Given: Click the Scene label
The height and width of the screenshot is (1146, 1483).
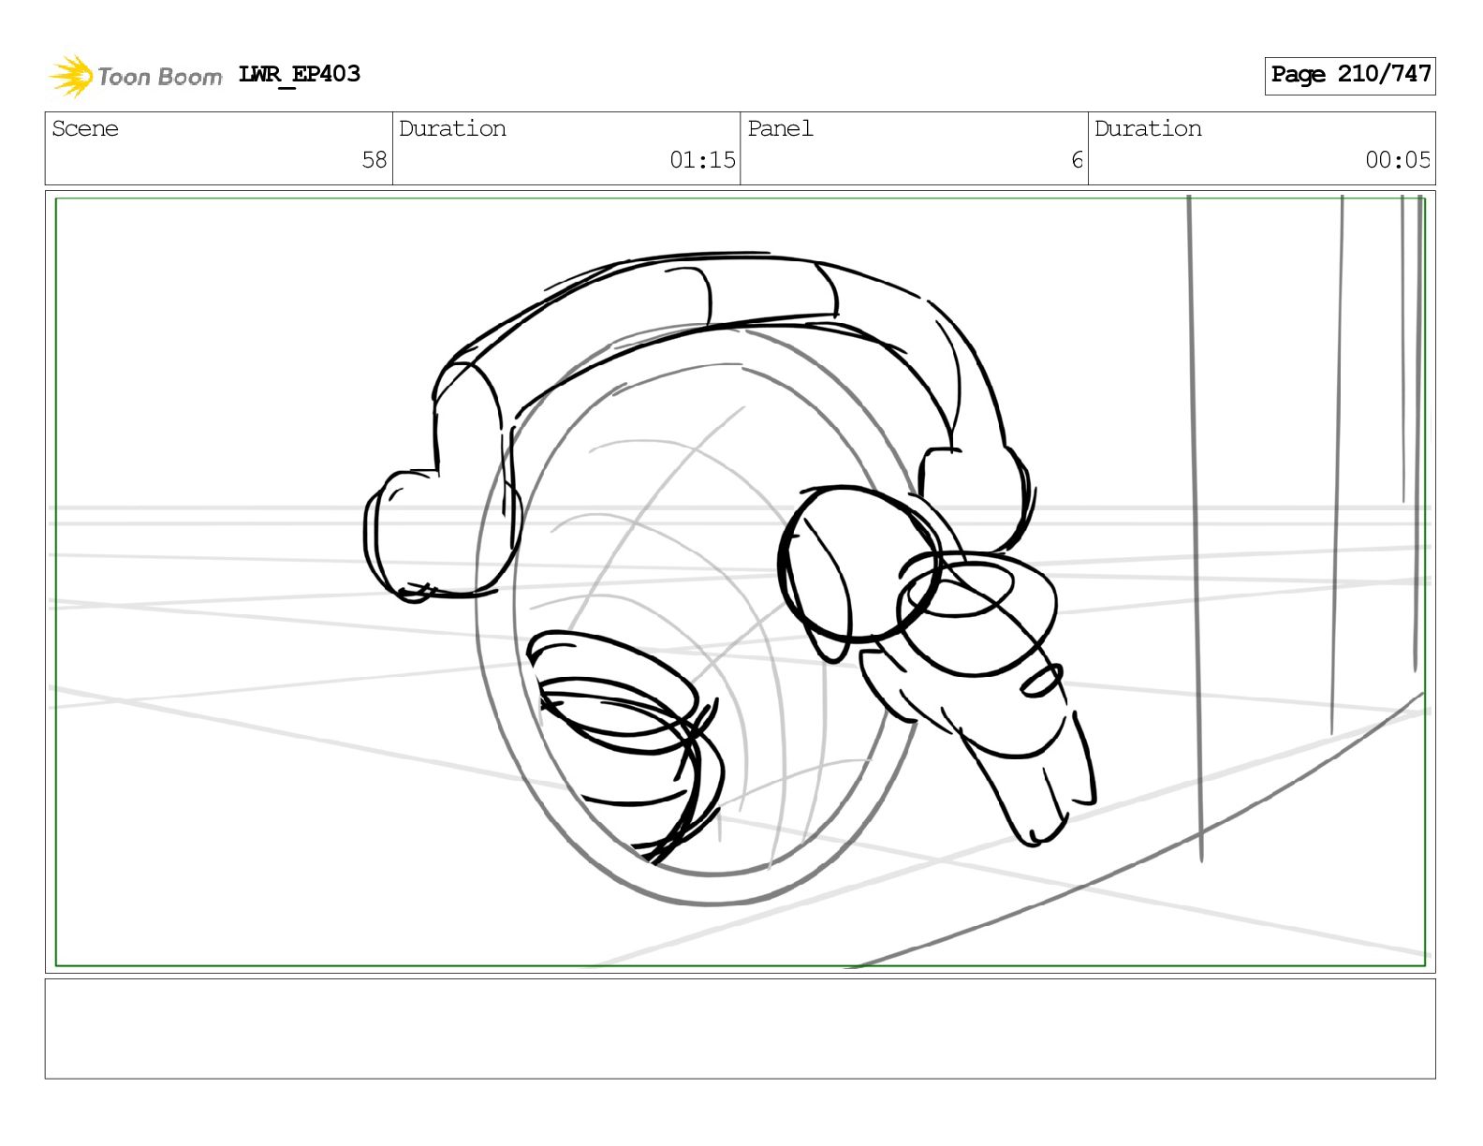Looking at the screenshot, I should (x=85, y=128).
